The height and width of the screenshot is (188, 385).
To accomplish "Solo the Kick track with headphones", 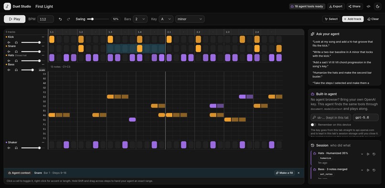I will (16, 43).
